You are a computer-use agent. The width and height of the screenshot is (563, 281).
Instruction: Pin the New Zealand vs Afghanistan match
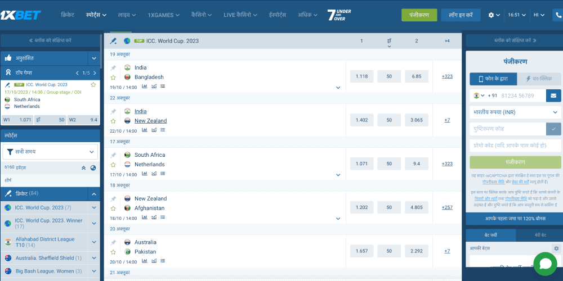(113, 199)
